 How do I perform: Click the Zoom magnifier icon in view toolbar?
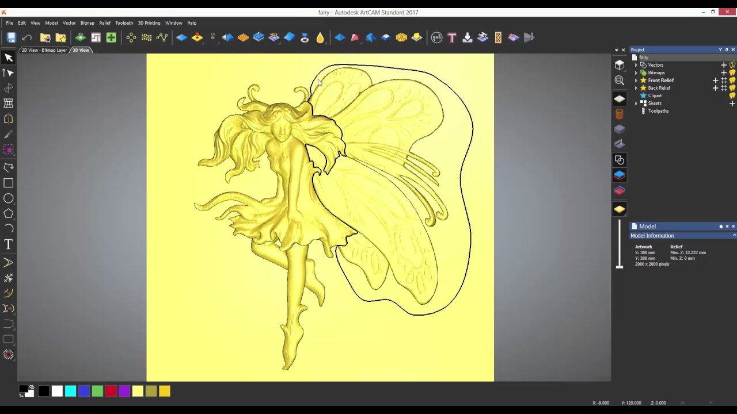620,80
